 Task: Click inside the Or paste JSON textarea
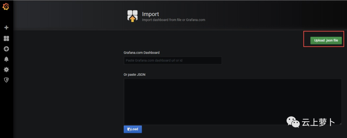233,101
